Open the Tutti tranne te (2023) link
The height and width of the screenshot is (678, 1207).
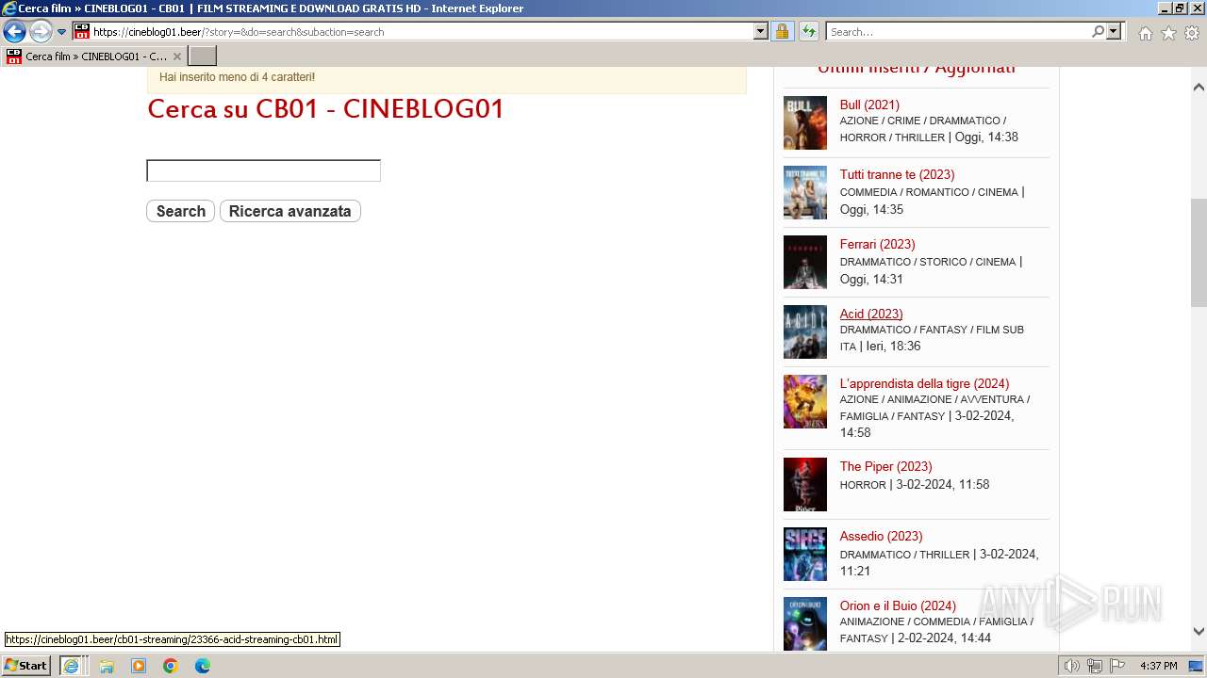[897, 174]
